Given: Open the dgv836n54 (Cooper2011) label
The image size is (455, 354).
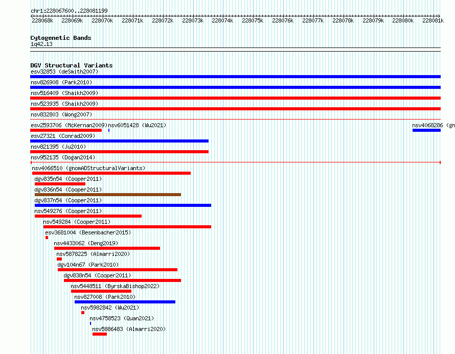Looking at the screenshot, I should [68, 190].
